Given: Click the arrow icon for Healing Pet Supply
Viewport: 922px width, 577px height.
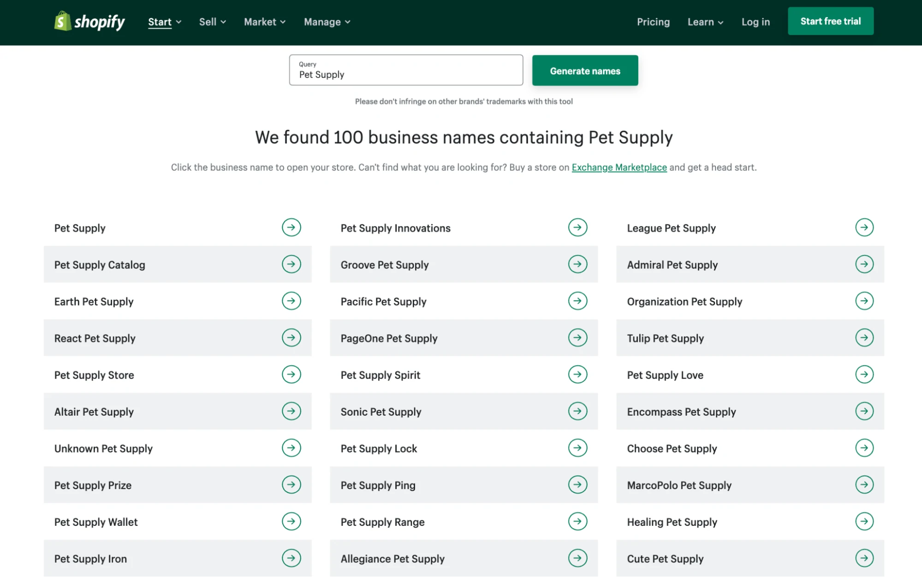Looking at the screenshot, I should [x=863, y=521].
